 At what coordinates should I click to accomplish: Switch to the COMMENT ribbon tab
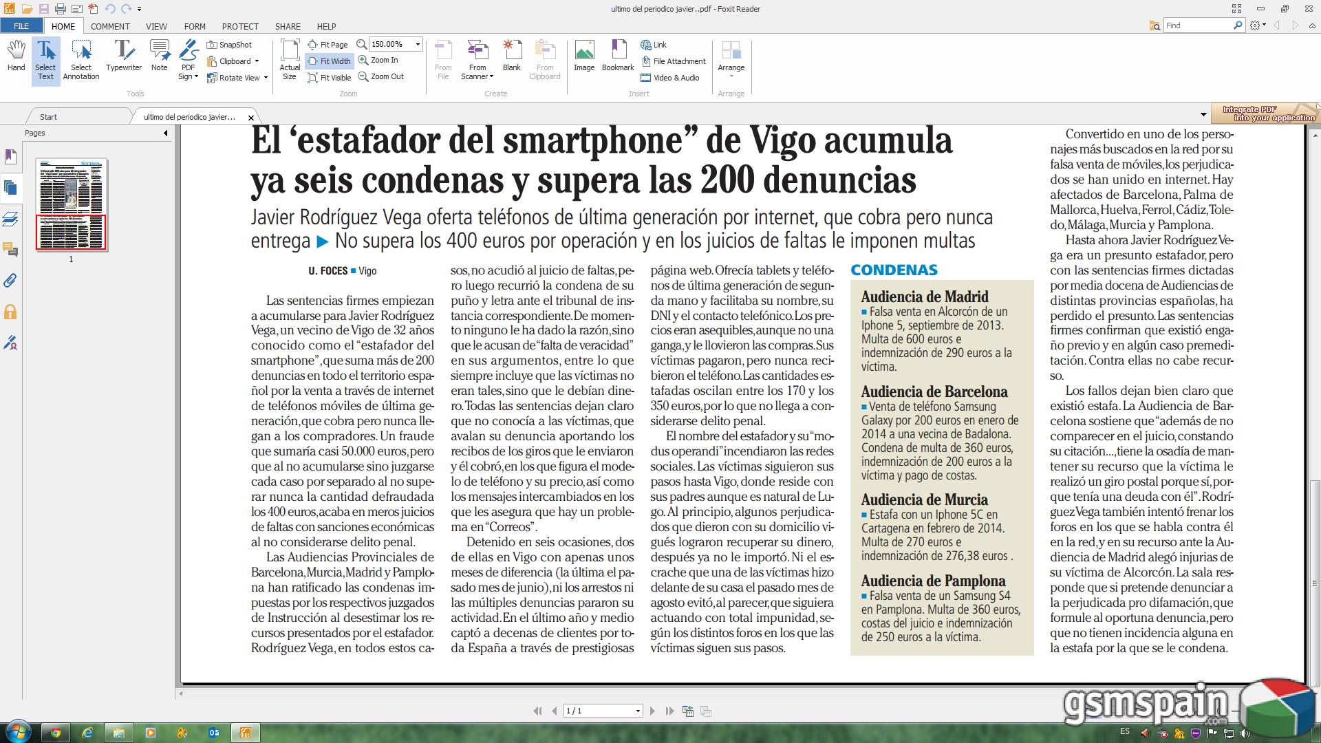coord(110,26)
